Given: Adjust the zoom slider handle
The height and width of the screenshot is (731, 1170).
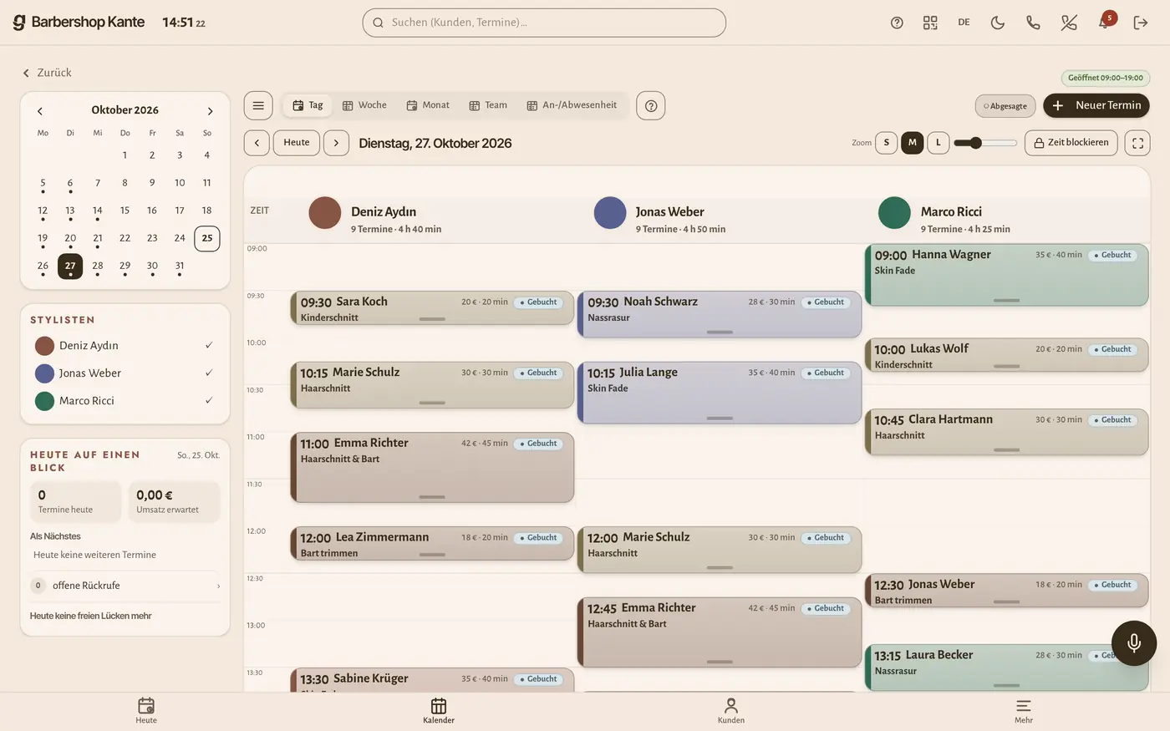Looking at the screenshot, I should (x=974, y=143).
